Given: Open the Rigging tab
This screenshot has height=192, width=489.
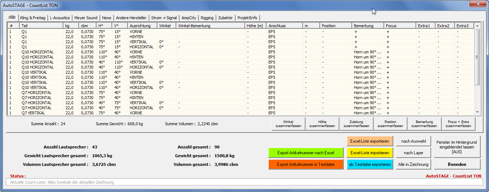Looking at the screenshot, I should pyautogui.click(x=207, y=18).
